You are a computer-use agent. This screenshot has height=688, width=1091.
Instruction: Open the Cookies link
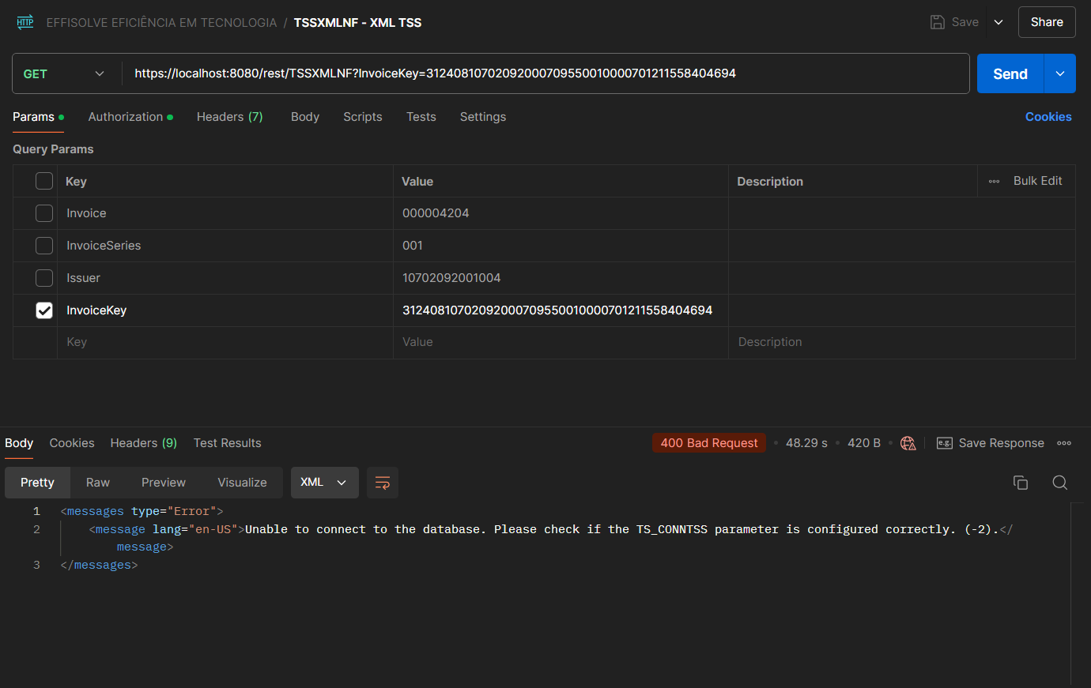pyautogui.click(x=1048, y=117)
